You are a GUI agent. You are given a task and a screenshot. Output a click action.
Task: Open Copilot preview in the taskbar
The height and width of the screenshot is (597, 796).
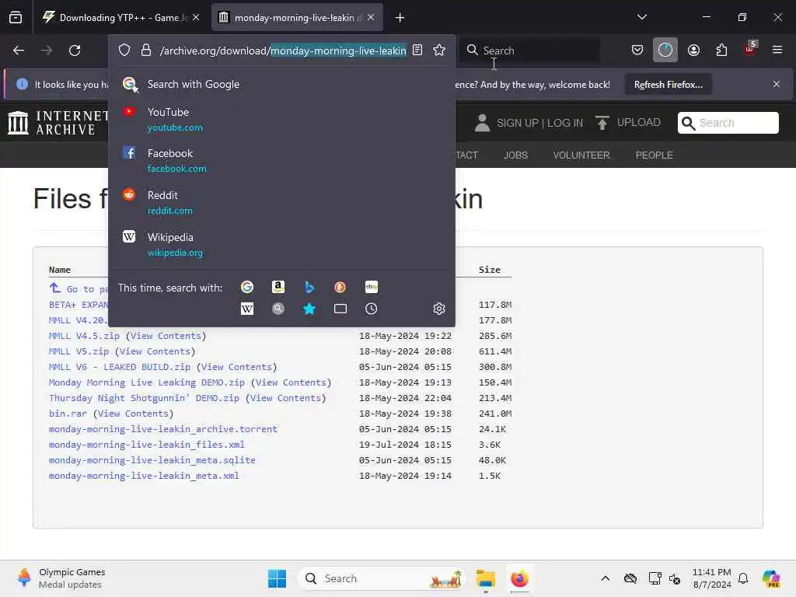[772, 578]
